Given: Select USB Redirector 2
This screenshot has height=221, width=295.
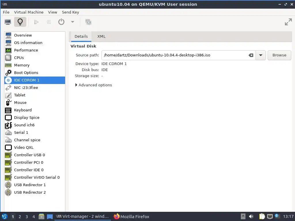Looking at the screenshot, I should [x=35, y=192].
